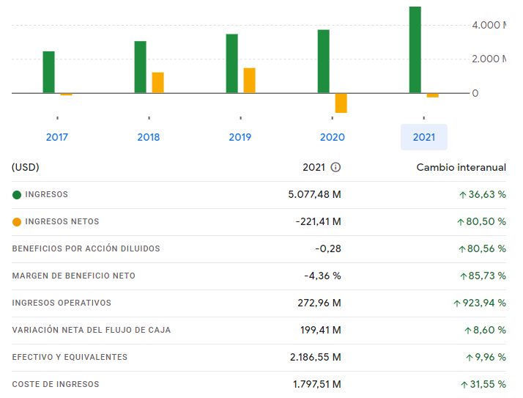Select the highlighted 2021 year tab
Image resolution: width=523 pixels, height=398 pixels.
click(424, 137)
